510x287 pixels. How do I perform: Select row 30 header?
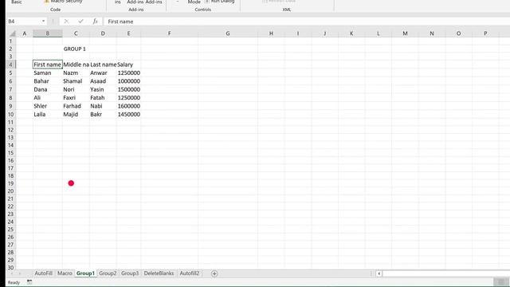point(10,268)
